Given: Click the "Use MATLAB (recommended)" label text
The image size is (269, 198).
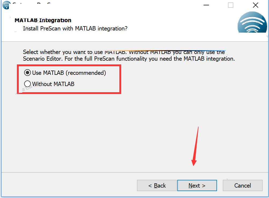Looking at the screenshot, I should 69,73.
